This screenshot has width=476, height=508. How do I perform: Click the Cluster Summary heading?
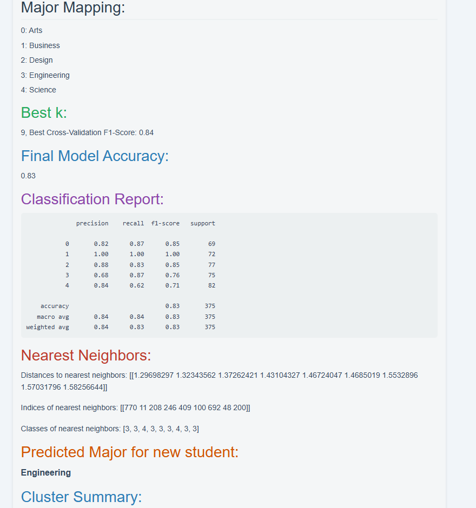81,497
